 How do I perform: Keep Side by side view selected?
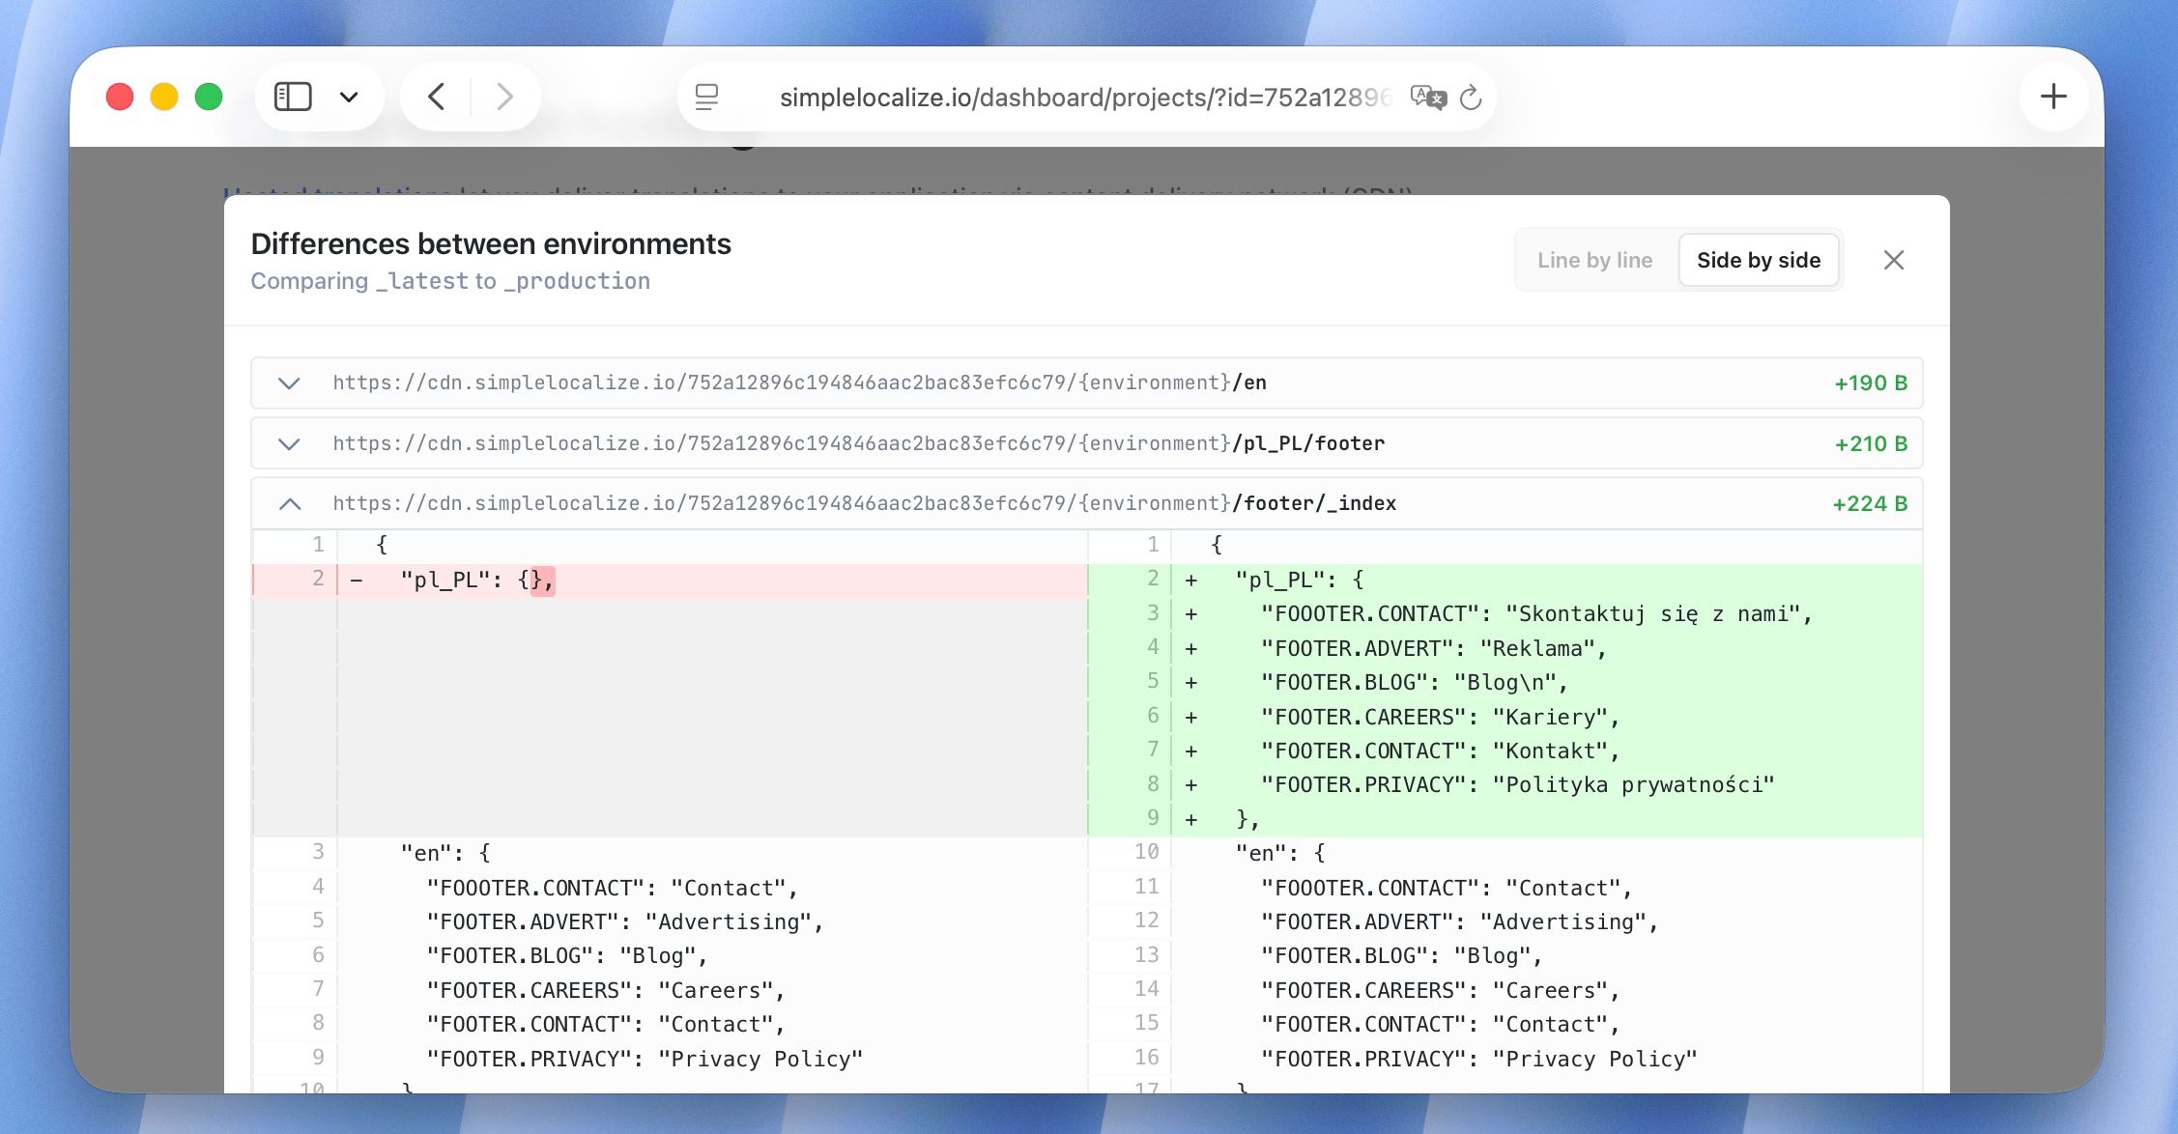click(x=1759, y=260)
